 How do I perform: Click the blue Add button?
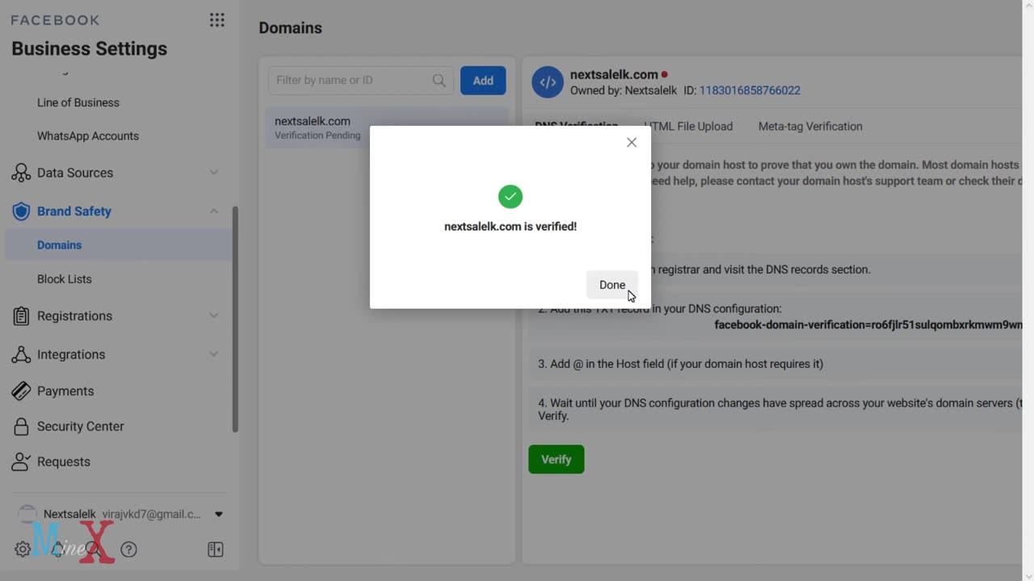[483, 81]
